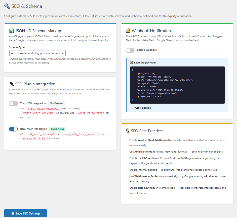Click the Example payload: label
Screen dimensions: 237x218
145,62
